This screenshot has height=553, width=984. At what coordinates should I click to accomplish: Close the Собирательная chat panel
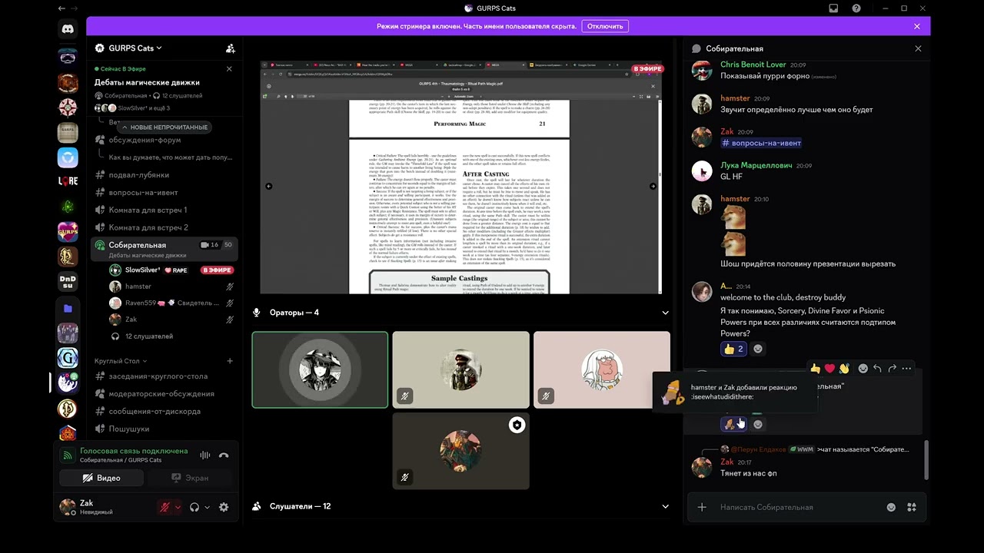(918, 48)
